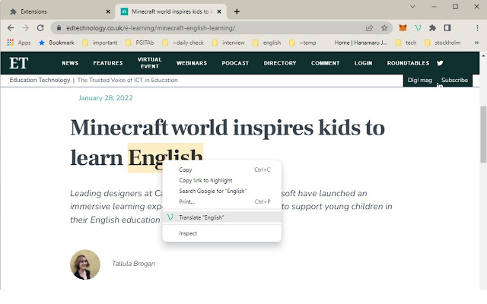The image size is (487, 304).
Task: Click the browser back arrow
Action: 11,28
